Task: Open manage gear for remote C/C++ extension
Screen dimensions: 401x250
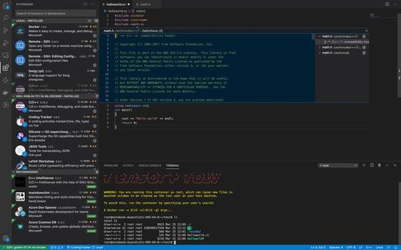Action: point(95,111)
